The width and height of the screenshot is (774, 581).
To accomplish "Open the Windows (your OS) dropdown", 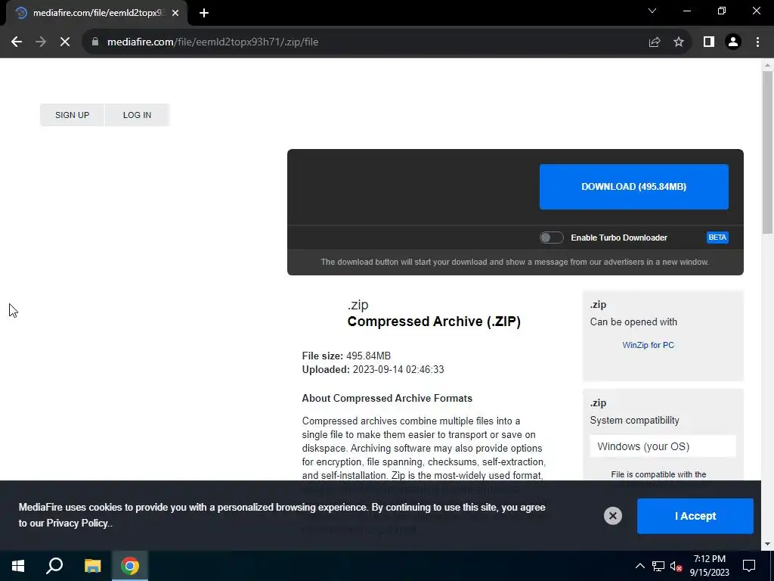I will click(663, 446).
